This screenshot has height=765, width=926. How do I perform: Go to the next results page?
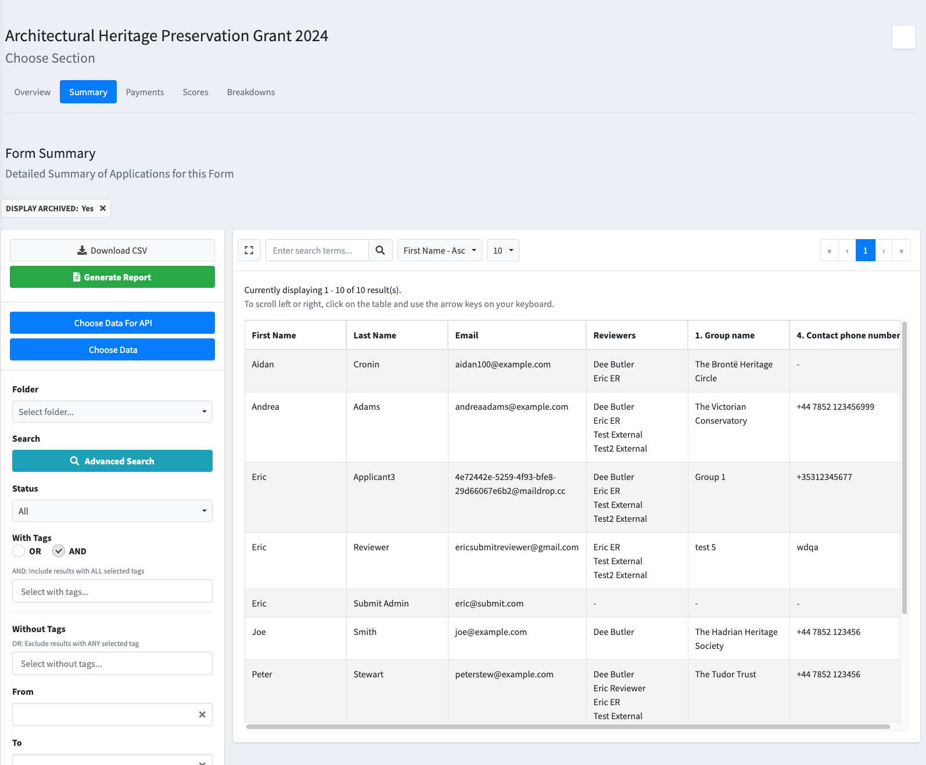(x=884, y=251)
